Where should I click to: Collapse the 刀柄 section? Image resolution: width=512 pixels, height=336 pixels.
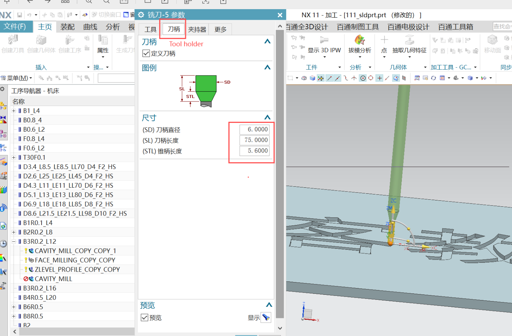click(x=267, y=42)
